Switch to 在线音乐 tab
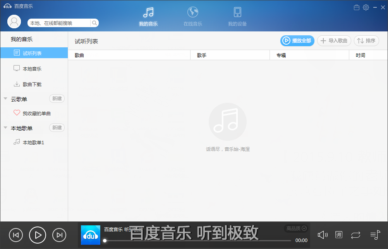The image size is (388, 249). [x=193, y=17]
